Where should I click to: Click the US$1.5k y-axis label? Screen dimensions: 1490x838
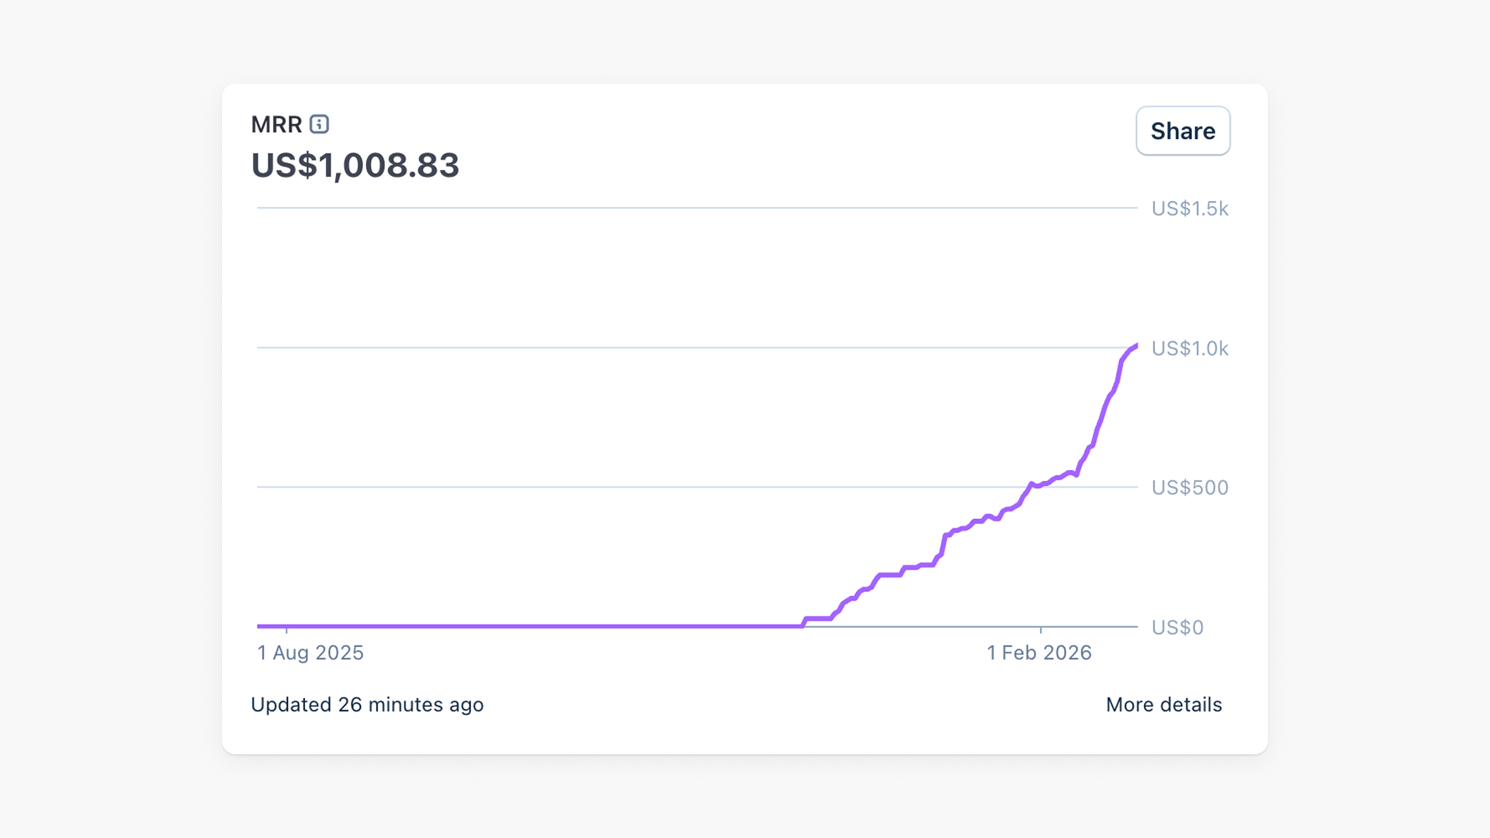coord(1189,209)
